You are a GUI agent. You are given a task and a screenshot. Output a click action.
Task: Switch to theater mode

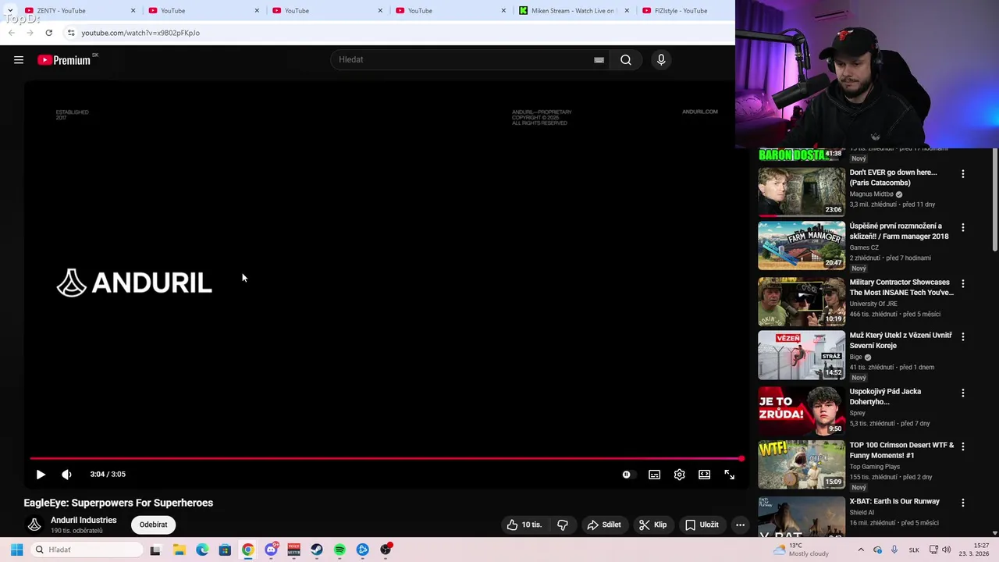704,475
